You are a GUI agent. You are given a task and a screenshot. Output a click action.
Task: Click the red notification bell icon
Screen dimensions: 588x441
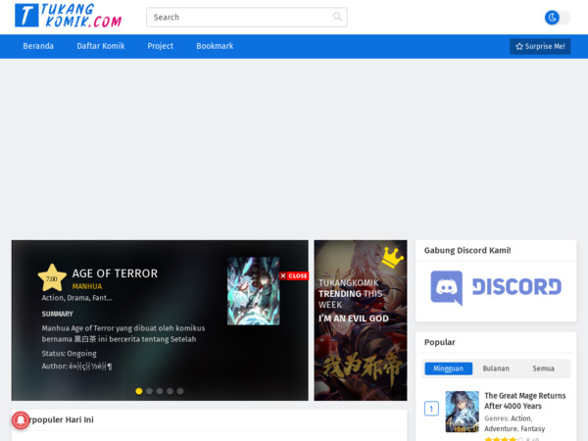[21, 419]
